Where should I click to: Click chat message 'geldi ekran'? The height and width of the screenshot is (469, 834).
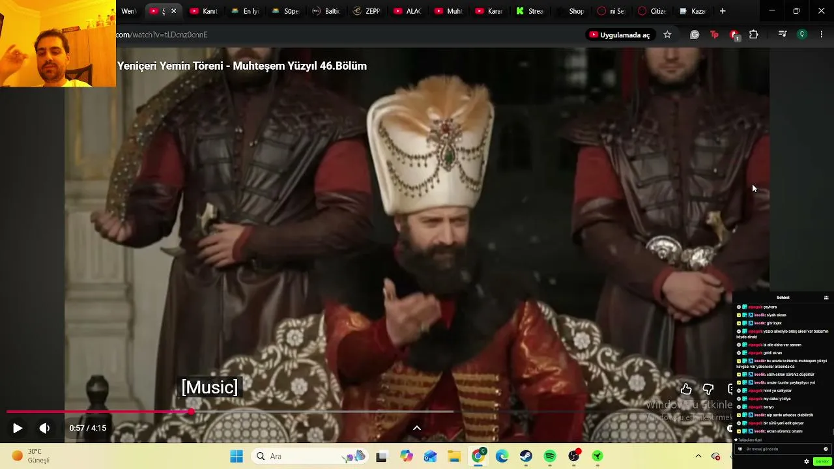click(772, 353)
